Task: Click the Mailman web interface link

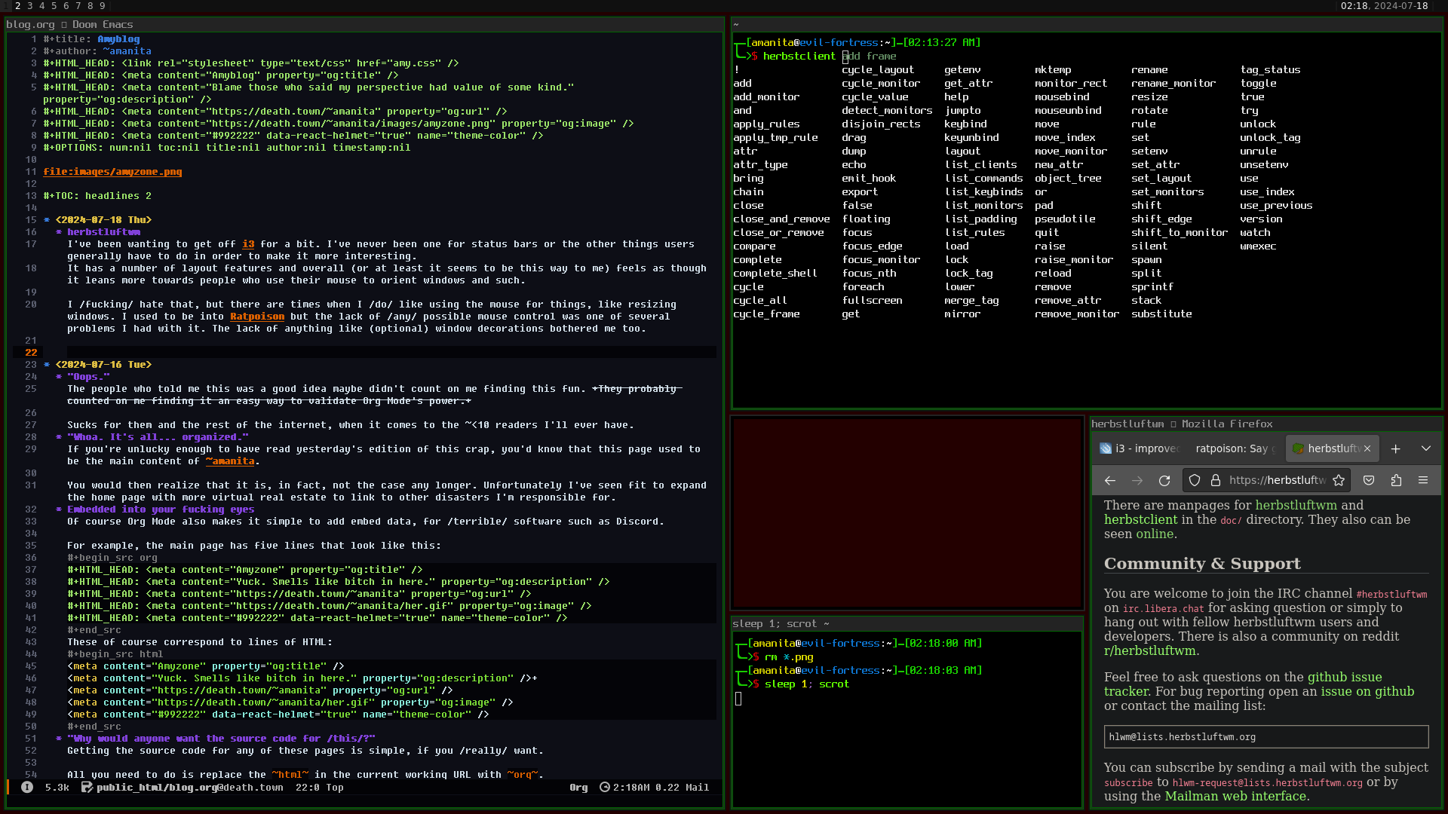Action: pyautogui.click(x=1235, y=797)
